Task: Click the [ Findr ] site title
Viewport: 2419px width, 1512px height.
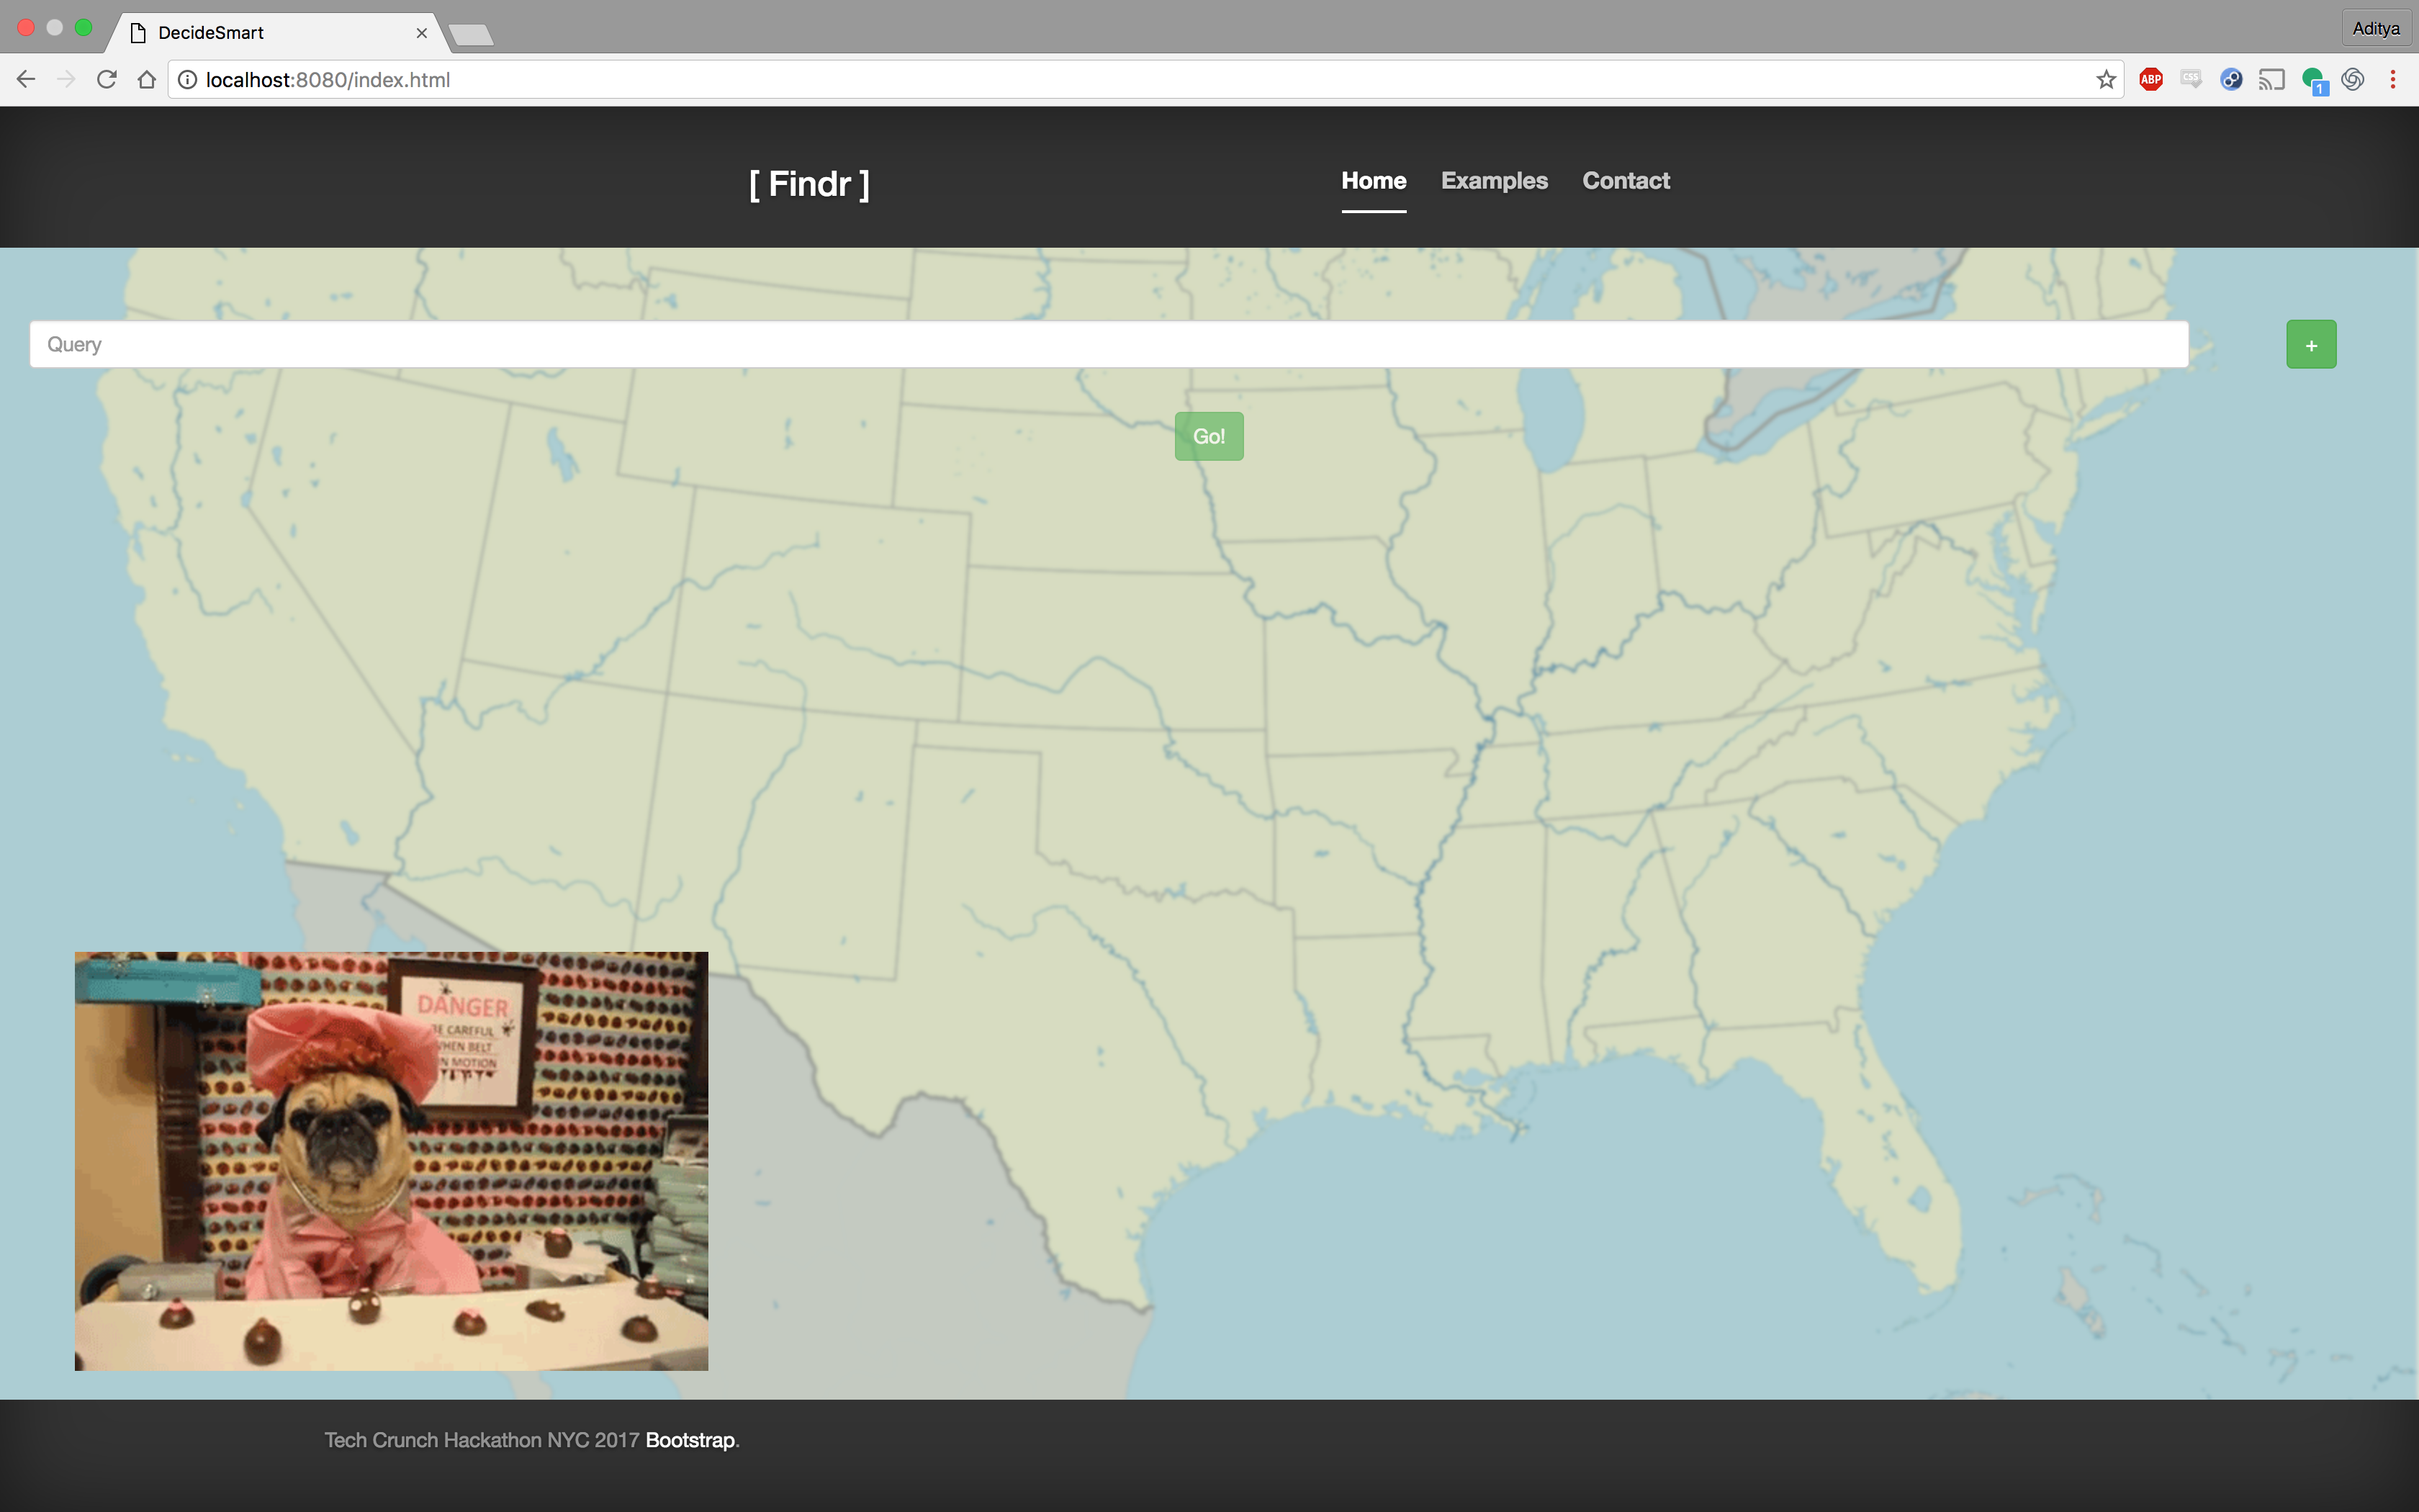Action: 808,184
